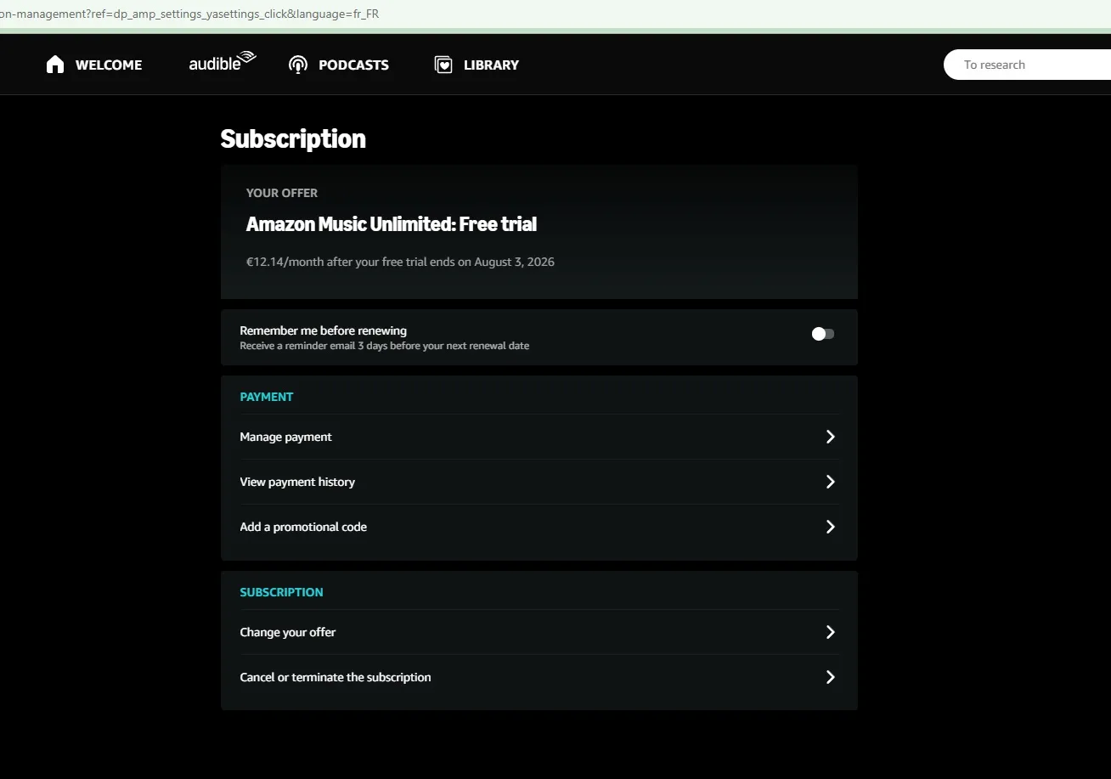The width and height of the screenshot is (1111, 779).
Task: Click the home icon beside WELCOME
Action: 55,65
